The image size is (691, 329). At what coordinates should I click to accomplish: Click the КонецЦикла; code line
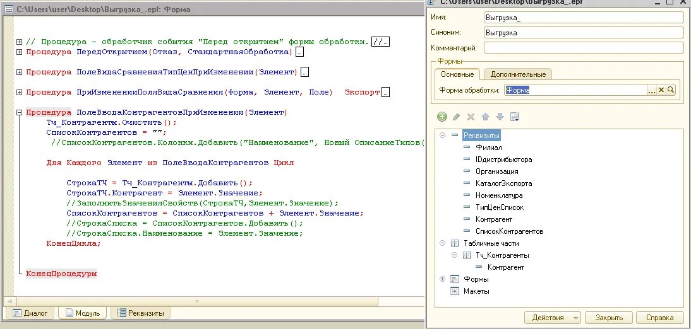pos(74,243)
